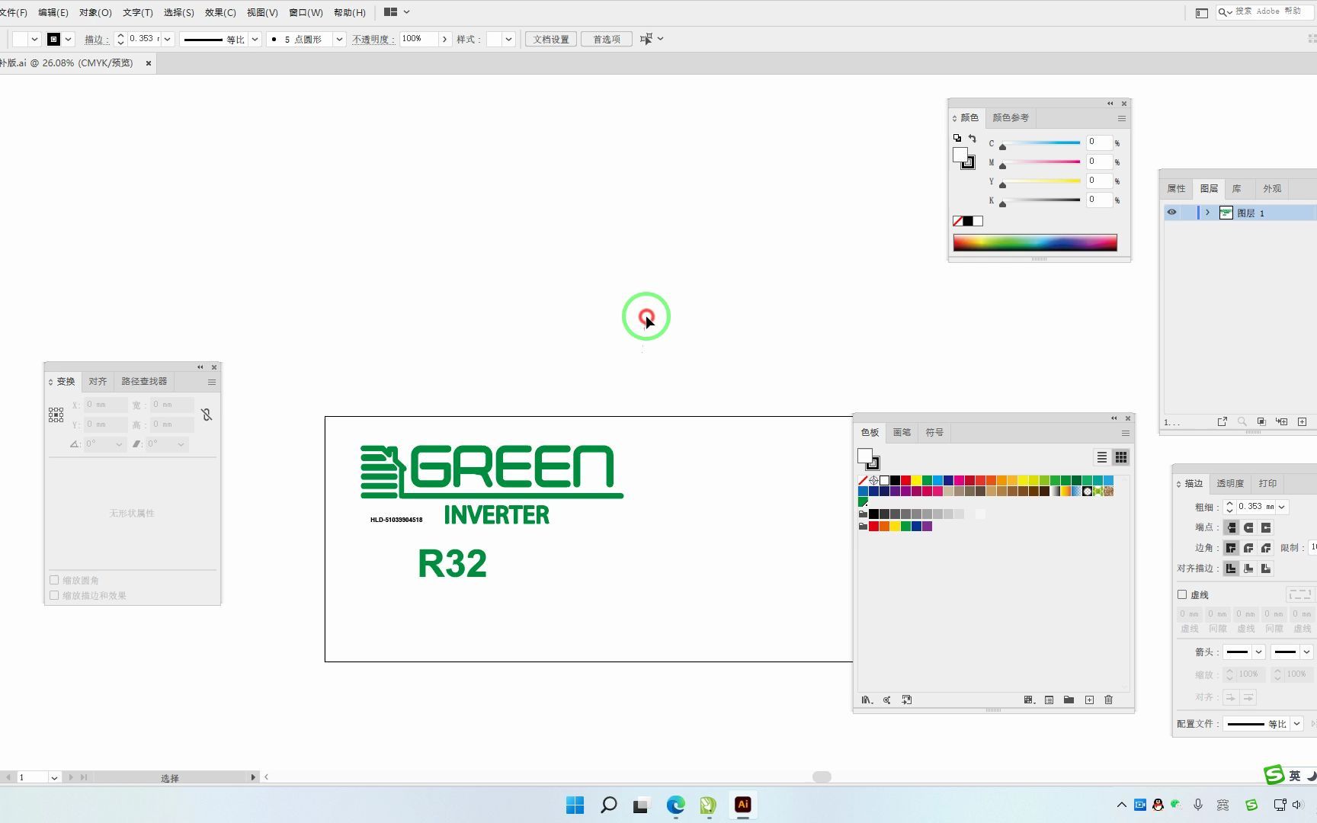1317x823 pixels.
Task: Choose round join corner in Stroke panel
Action: pyautogui.click(x=1248, y=548)
